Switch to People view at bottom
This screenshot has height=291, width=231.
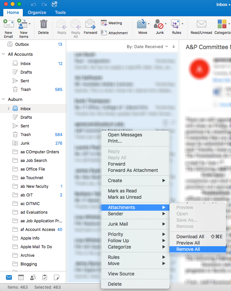33,277
